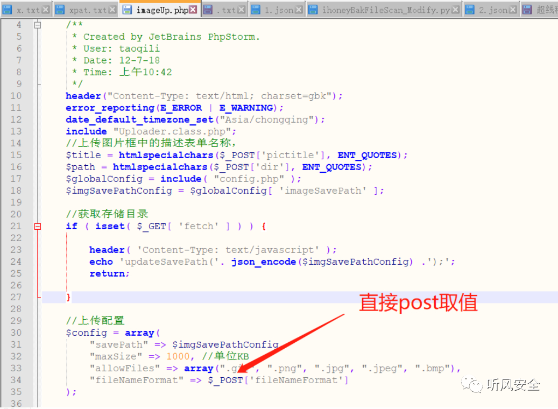
Task: Click the "Uploader.class.php" include string
Action: pyautogui.click(x=172, y=131)
